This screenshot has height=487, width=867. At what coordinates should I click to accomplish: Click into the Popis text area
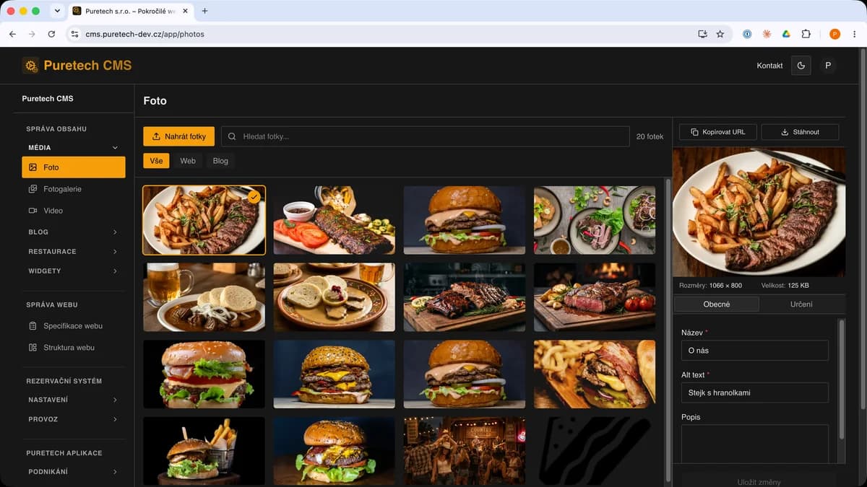click(x=754, y=444)
